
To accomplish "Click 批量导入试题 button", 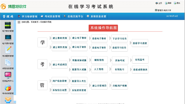I will [x=79, y=69].
